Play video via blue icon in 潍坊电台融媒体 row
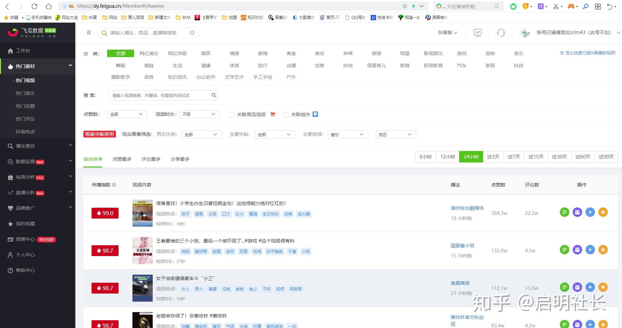The height and width of the screenshot is (328, 622). (x=590, y=212)
